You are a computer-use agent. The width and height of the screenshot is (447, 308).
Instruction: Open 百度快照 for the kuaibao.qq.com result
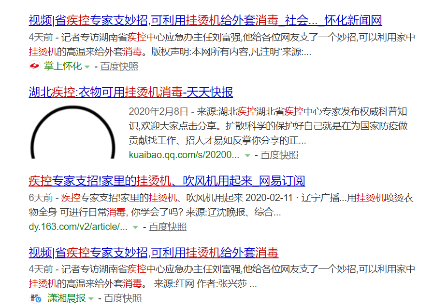(x=279, y=155)
